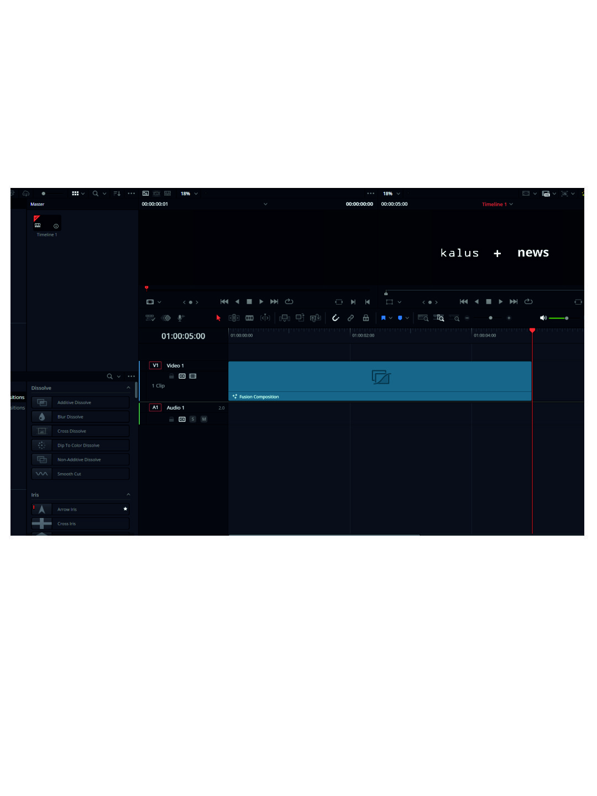Choose the Cross Dissolve transition

pyautogui.click(x=72, y=431)
